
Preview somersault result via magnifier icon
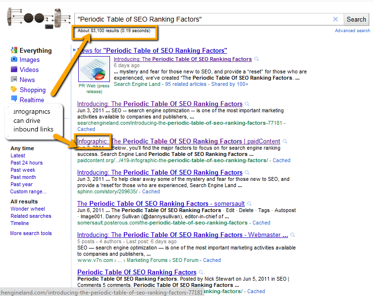(x=249, y=203)
